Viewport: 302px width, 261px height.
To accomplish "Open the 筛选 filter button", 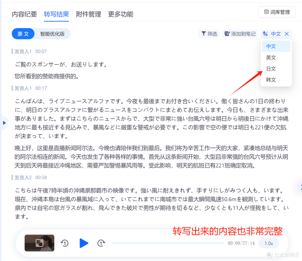I will coord(209,34).
